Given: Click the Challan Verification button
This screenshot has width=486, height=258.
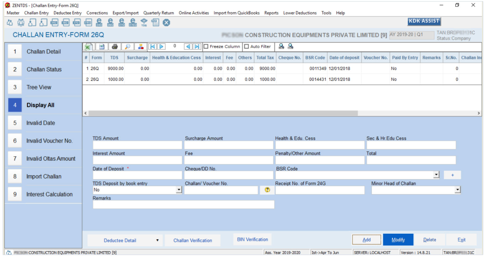Looking at the screenshot, I should click(x=193, y=240).
